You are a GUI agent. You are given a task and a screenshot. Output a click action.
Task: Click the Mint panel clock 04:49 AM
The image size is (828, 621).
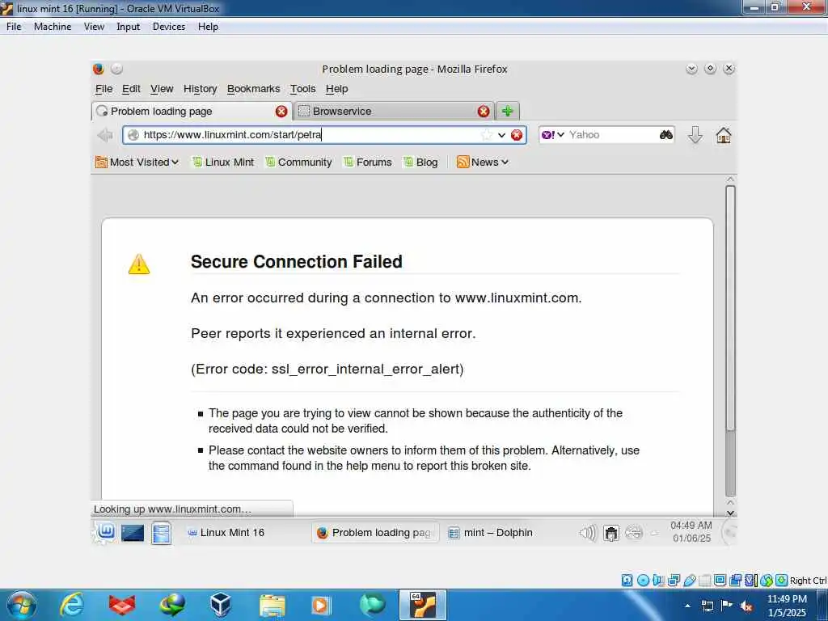click(691, 532)
